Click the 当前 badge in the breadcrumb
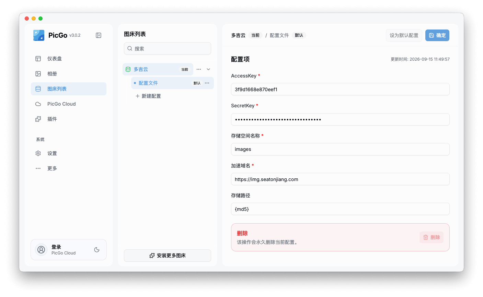Image resolution: width=483 pixels, height=297 pixels. tap(255, 35)
